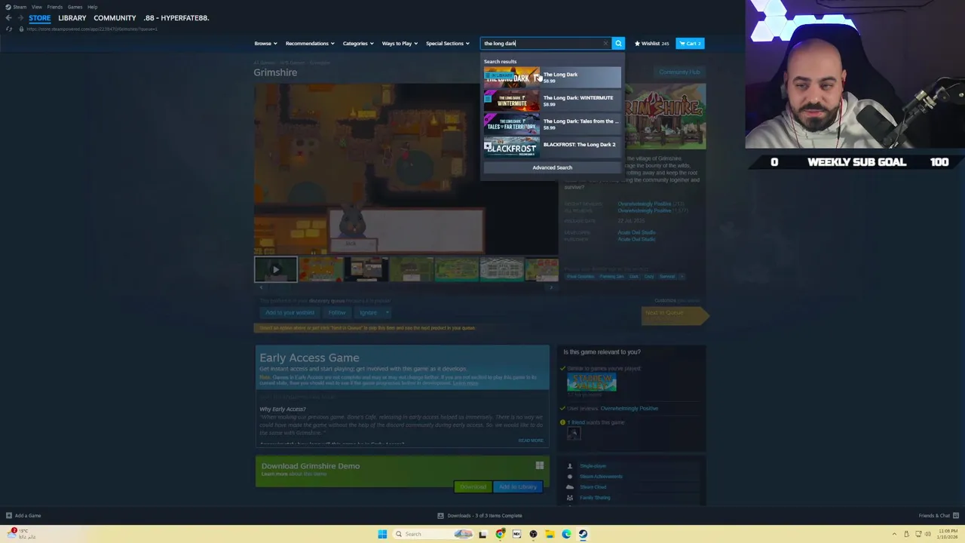The height and width of the screenshot is (543, 965).
Task: Switch to the STORE tab
Action: pyautogui.click(x=40, y=18)
